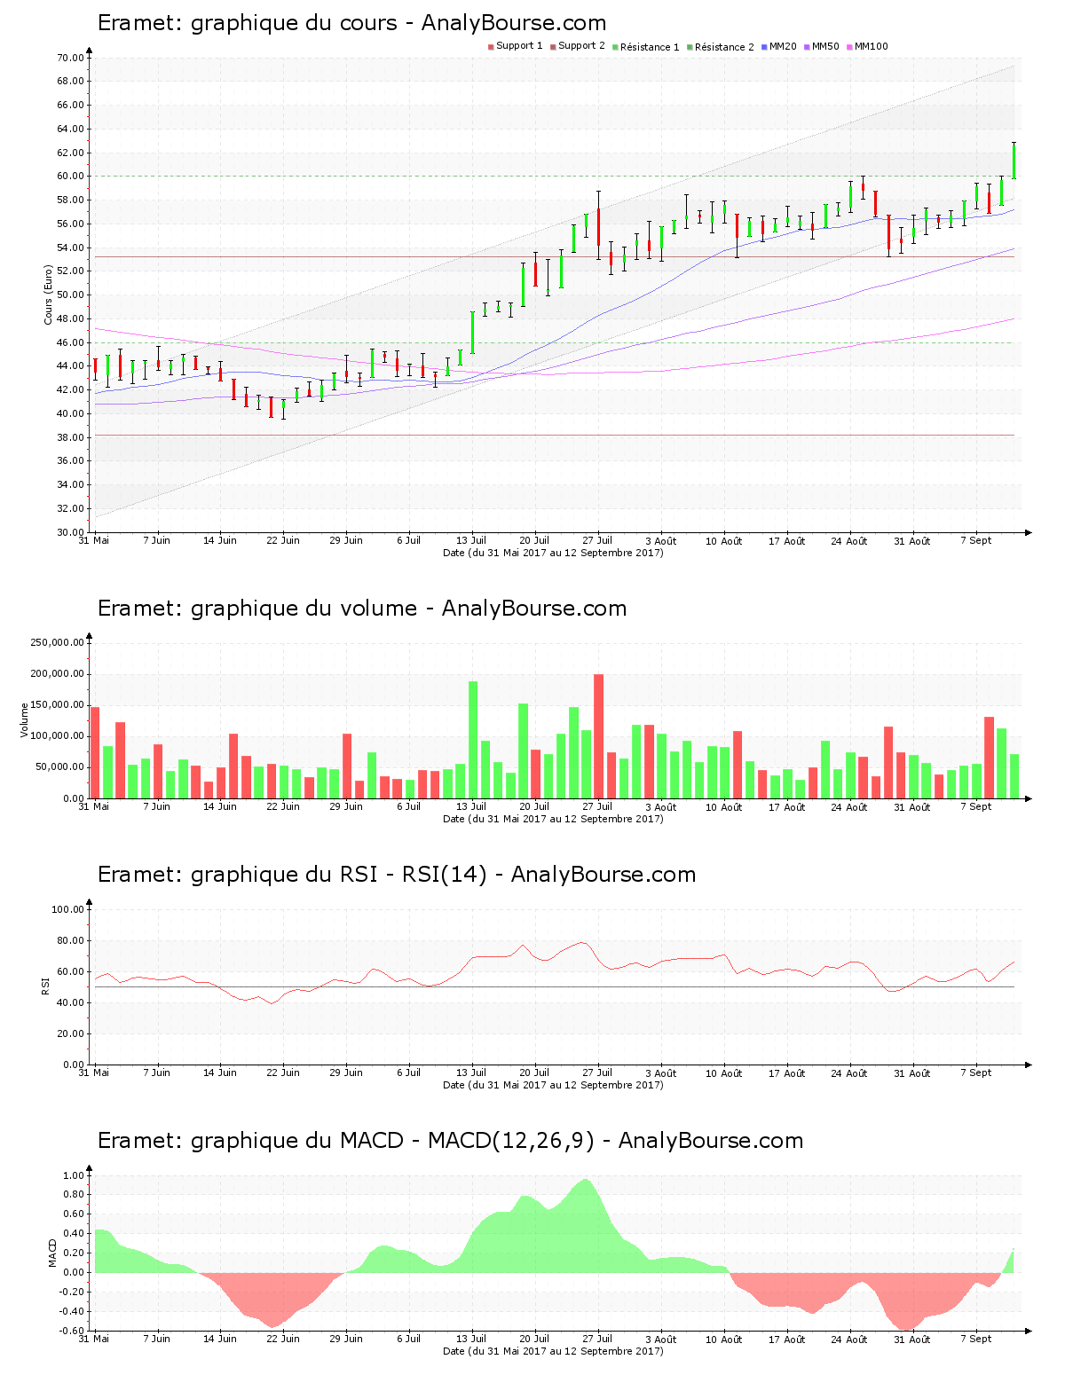Click '31 Mai' date under the MACD chart
The image size is (1065, 1375).
(x=94, y=1339)
